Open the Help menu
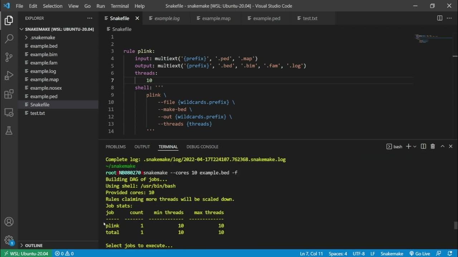 [140, 6]
